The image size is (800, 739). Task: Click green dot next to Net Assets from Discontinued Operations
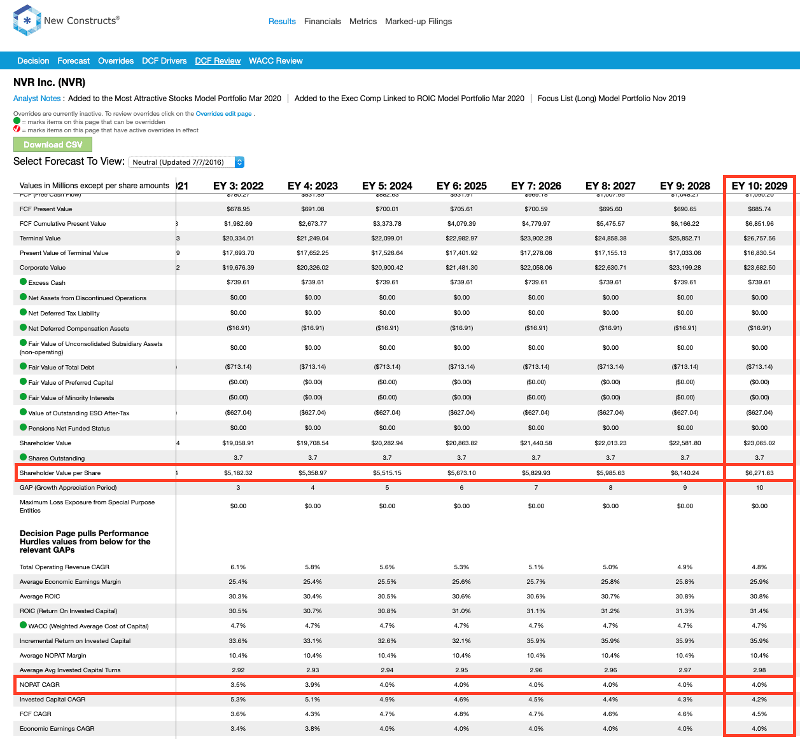click(x=24, y=297)
